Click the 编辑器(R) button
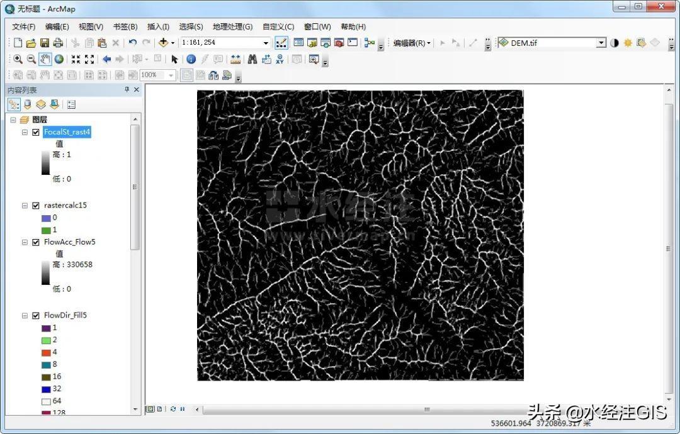 412,43
